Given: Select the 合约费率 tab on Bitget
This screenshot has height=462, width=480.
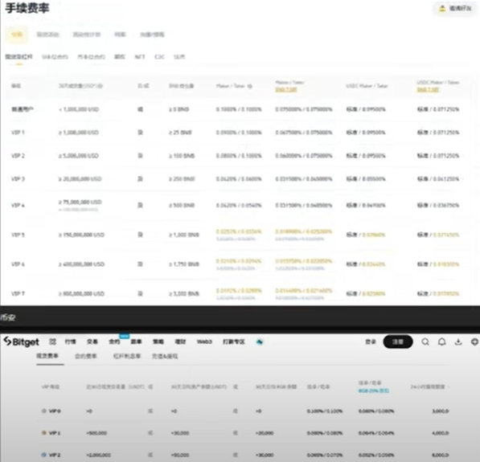Looking at the screenshot, I should (86, 356).
